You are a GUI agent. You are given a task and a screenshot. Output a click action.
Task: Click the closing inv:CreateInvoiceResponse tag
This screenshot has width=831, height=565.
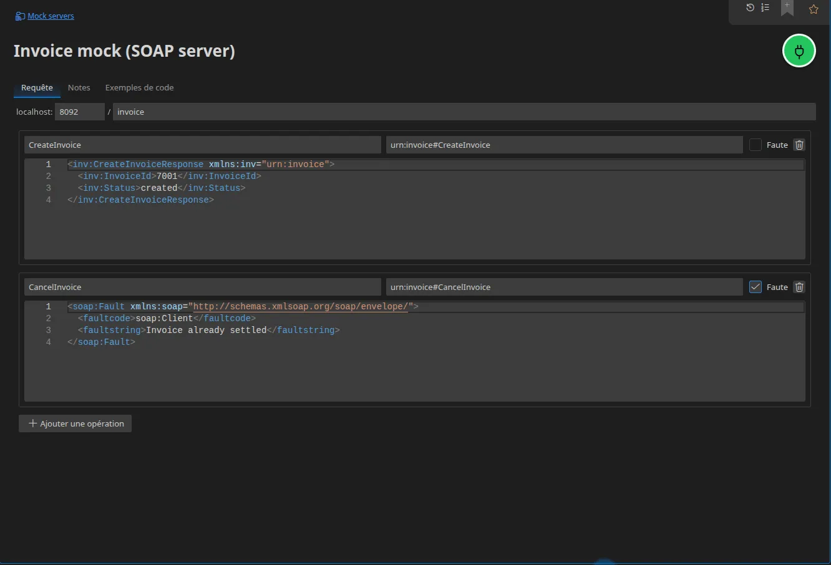pyautogui.click(x=140, y=200)
